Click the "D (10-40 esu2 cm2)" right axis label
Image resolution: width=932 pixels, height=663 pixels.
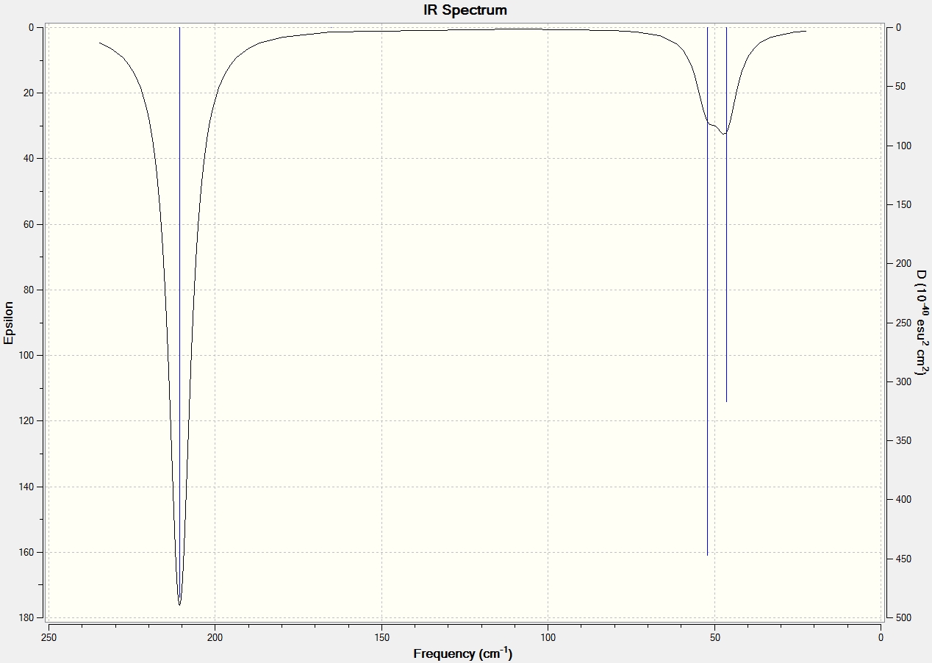[922, 323]
